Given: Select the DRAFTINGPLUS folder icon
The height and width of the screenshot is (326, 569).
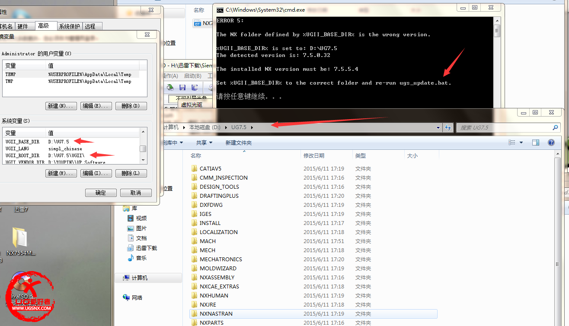Looking at the screenshot, I should pyautogui.click(x=195, y=196).
